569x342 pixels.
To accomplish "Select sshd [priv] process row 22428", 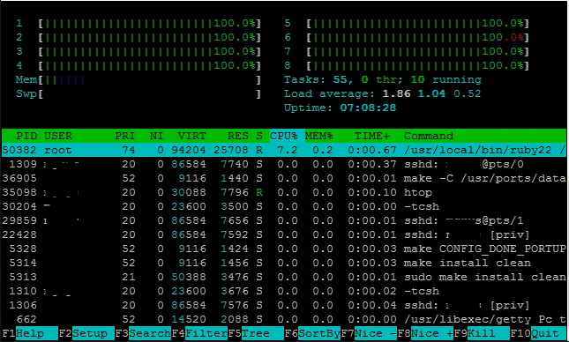I will (x=284, y=234).
